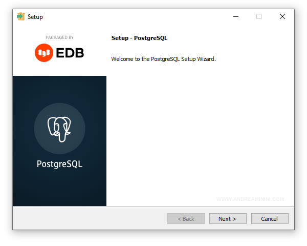
Task: Click "Welcome to the PostgreSQL Setup Wizard." text
Action: pyautogui.click(x=164, y=59)
